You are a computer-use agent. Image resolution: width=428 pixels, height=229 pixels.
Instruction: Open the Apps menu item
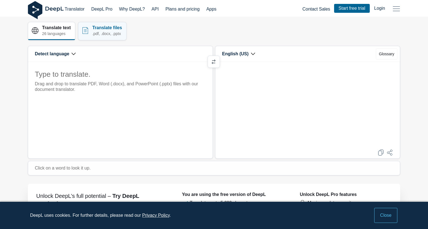[x=211, y=9]
